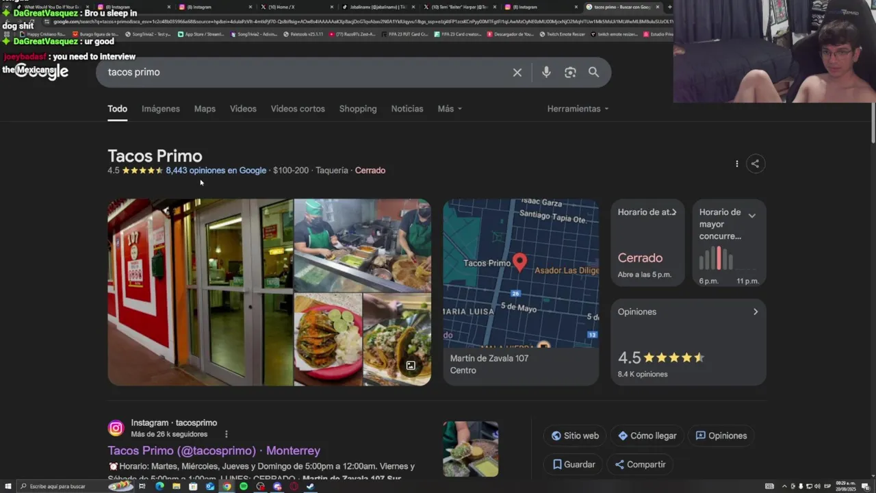Open the photo of cooks preparing tacos
This screenshot has height=493, width=876.
pyautogui.click(x=363, y=246)
